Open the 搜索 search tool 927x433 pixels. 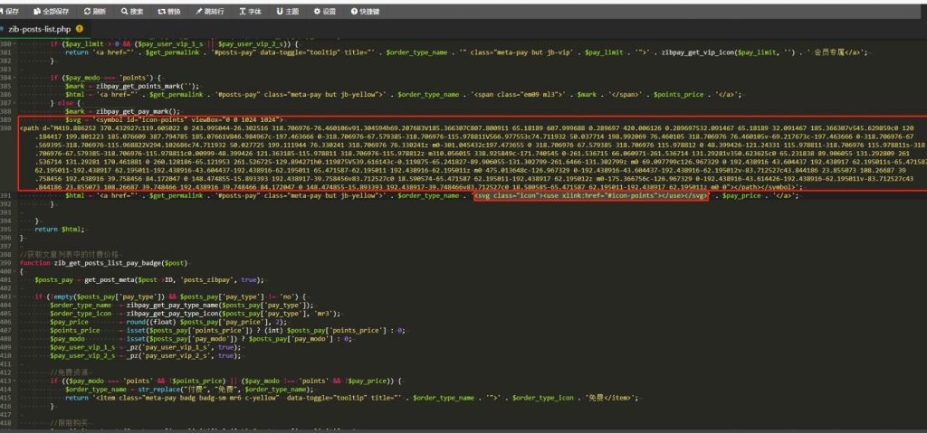tap(132, 11)
